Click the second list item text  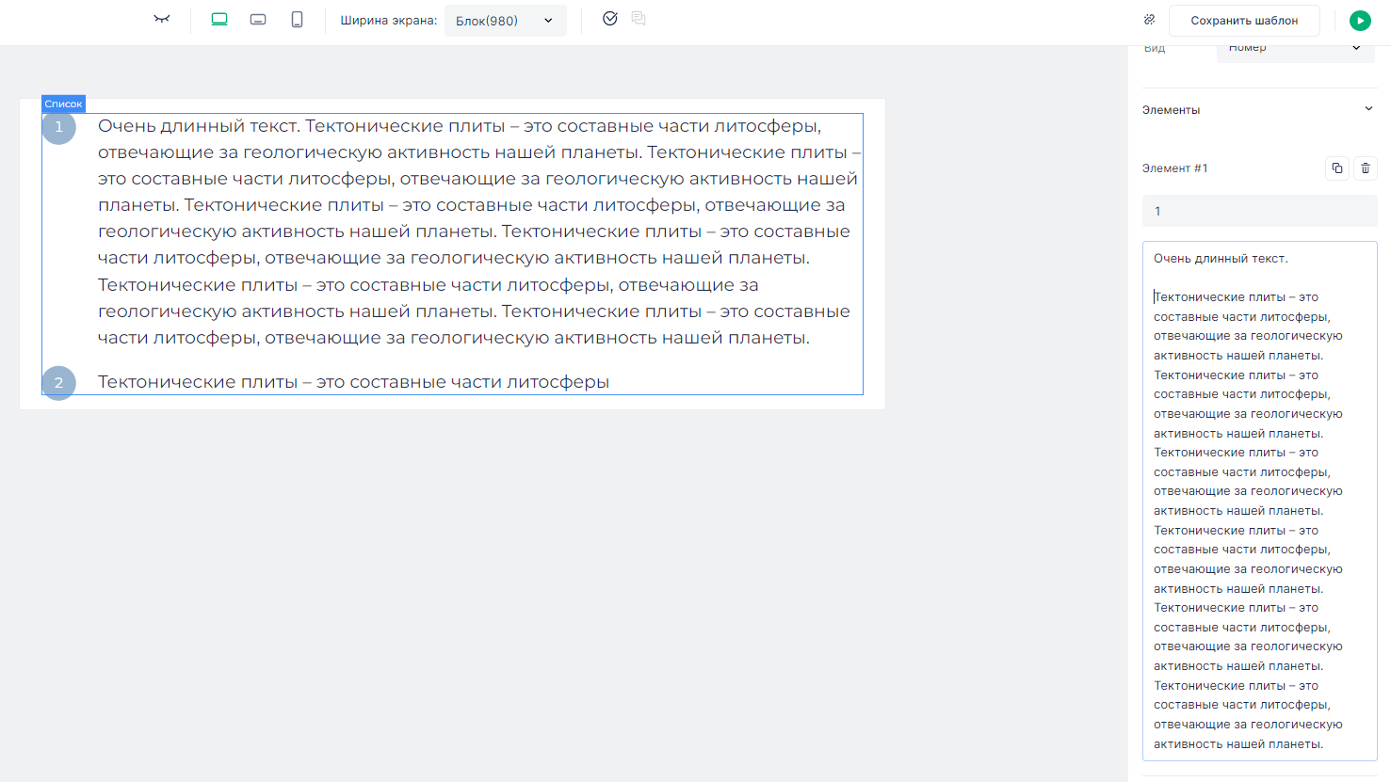[x=353, y=382]
